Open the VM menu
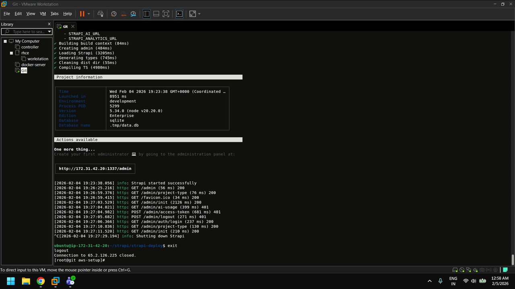Viewport: 515px width, 289px height. 43,14
